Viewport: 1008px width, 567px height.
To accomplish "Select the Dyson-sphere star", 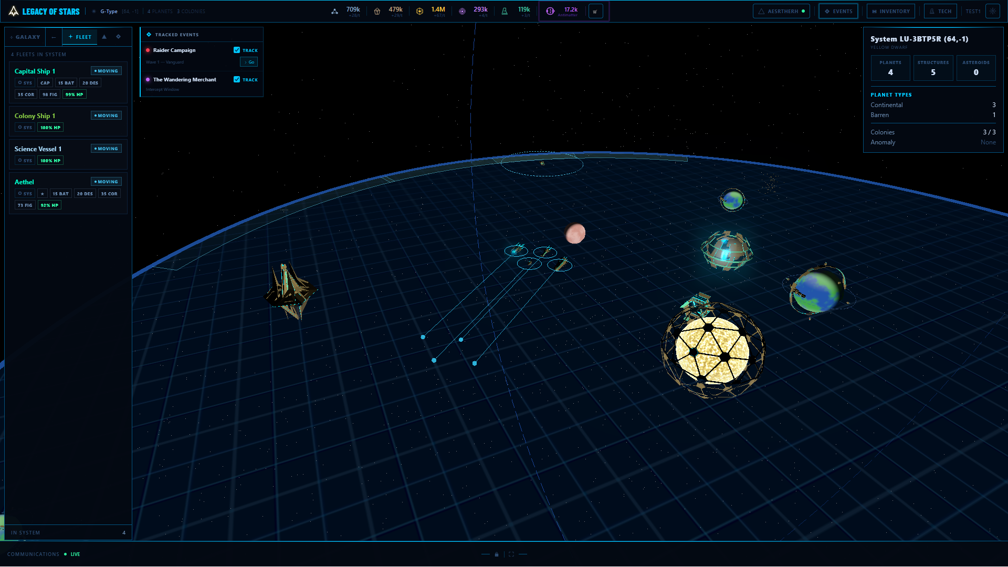I will coord(712,350).
